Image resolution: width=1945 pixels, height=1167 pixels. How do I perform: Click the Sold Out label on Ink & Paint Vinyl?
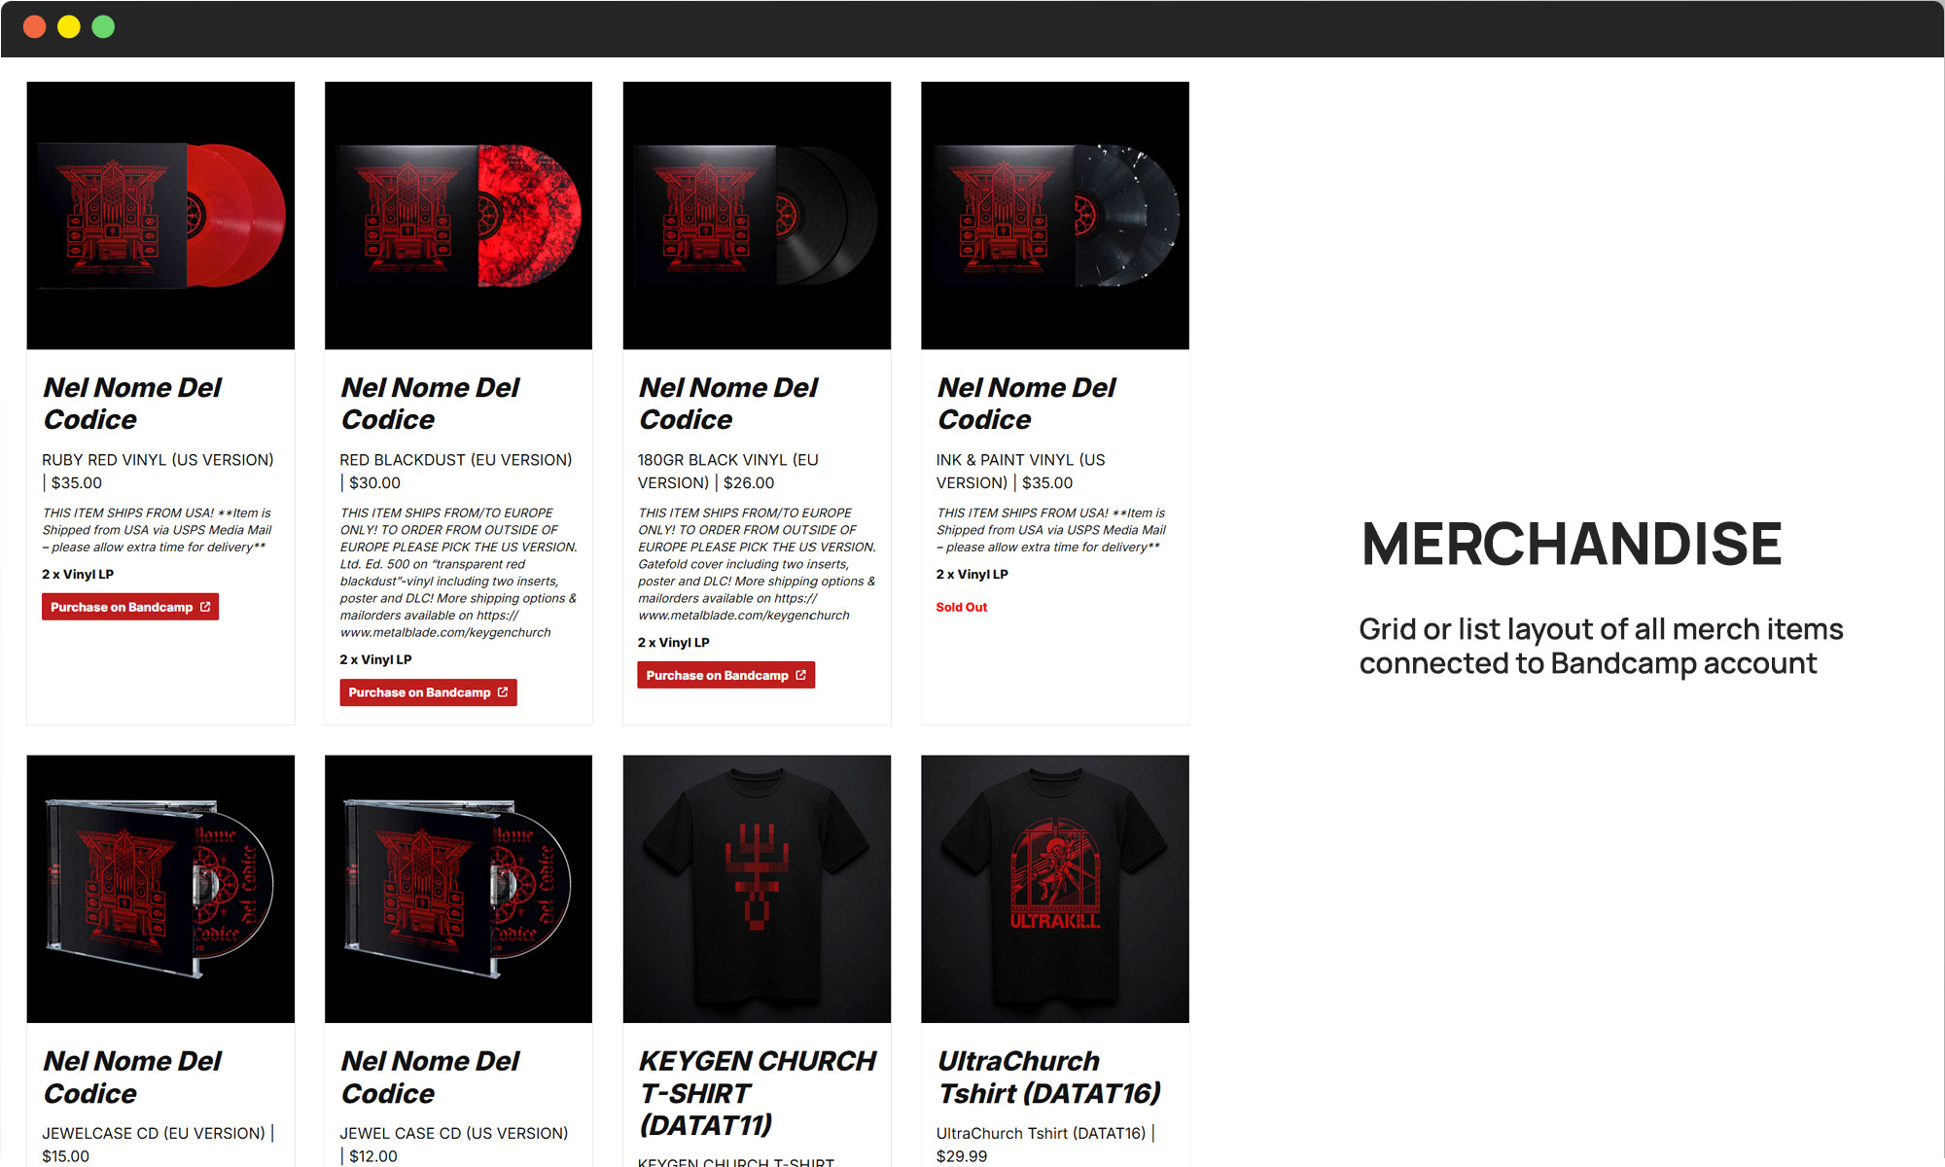pos(961,607)
